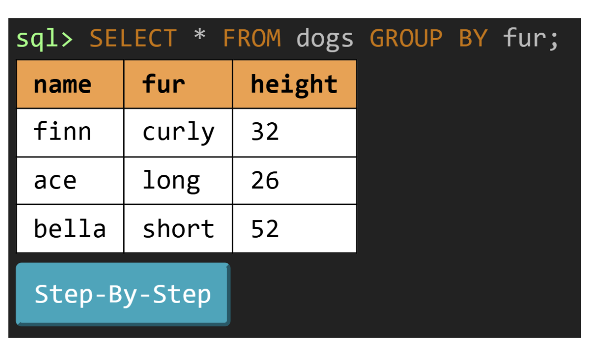Click the height value 52

(265, 229)
